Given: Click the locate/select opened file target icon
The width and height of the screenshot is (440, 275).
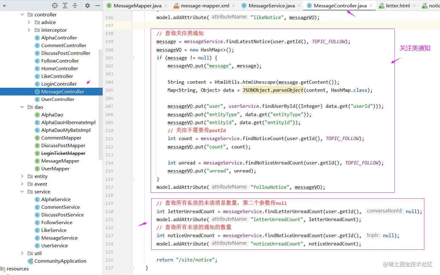Looking at the screenshot, I should pyautogui.click(x=55, y=6).
